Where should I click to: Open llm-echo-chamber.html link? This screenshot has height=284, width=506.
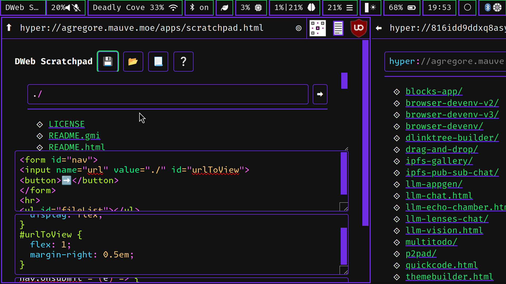pyautogui.click(x=456, y=207)
